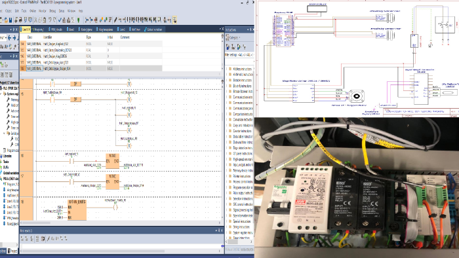Select the limit function block in rung 18

click(77, 210)
